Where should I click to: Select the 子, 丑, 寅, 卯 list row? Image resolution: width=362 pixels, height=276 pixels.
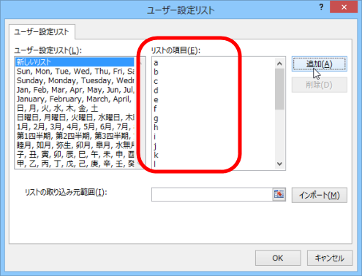(75, 154)
